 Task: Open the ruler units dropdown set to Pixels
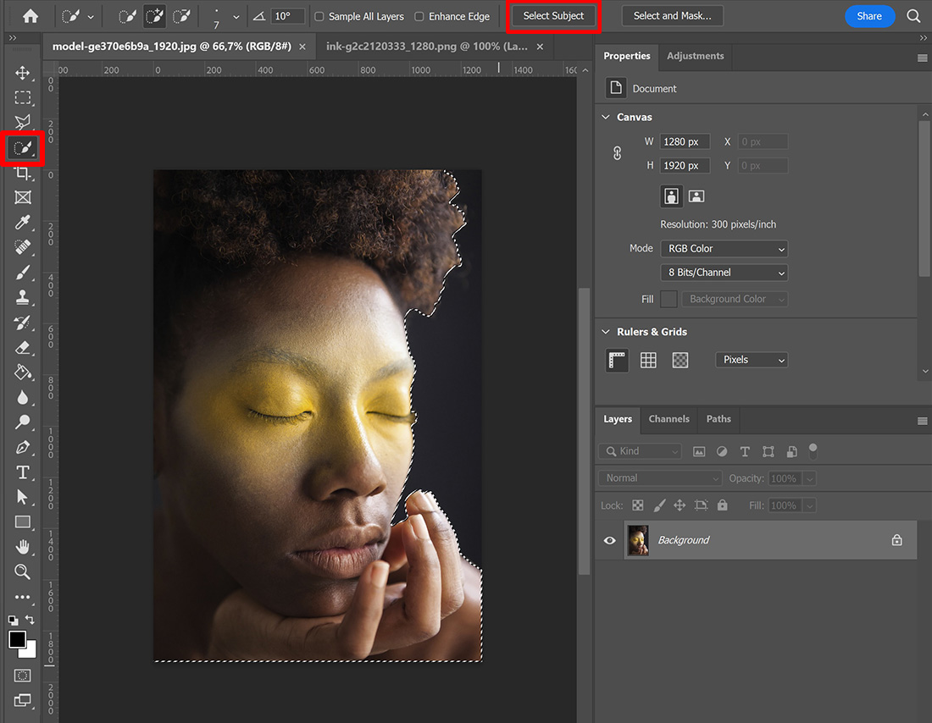(751, 360)
